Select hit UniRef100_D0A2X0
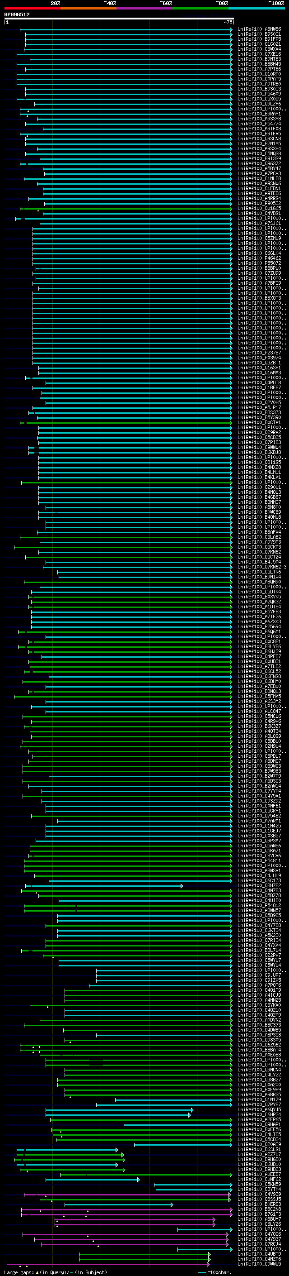This screenshot has height=1276, width=289. coord(259,1084)
